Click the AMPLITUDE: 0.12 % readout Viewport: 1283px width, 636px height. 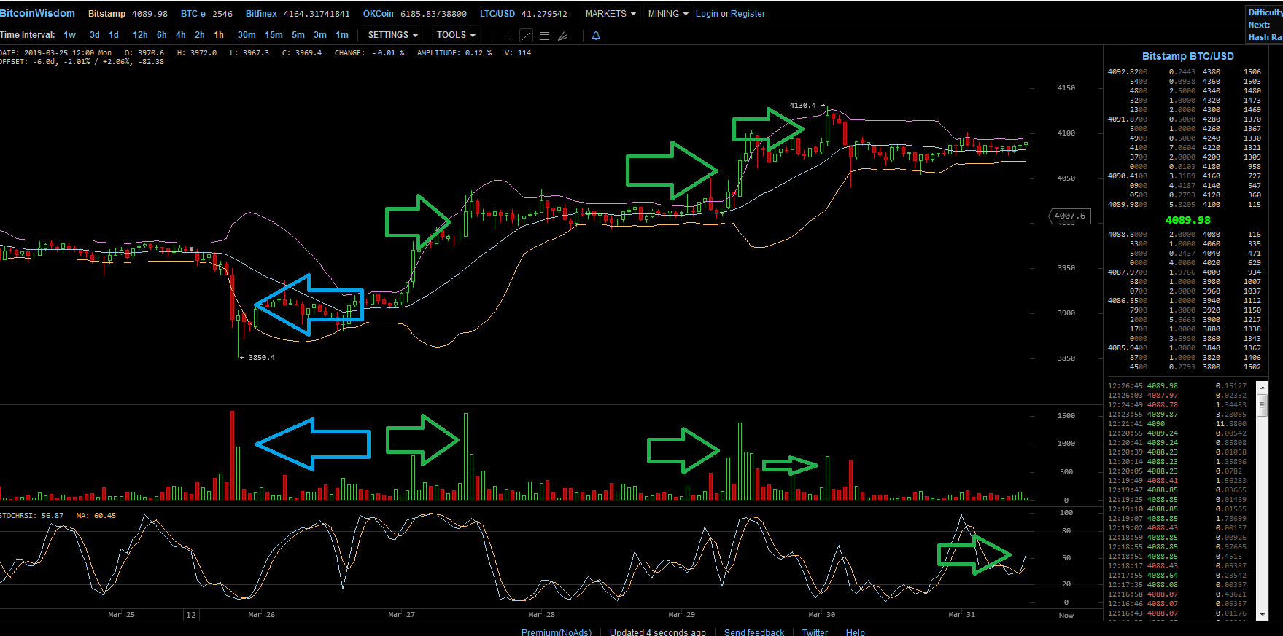pos(454,53)
